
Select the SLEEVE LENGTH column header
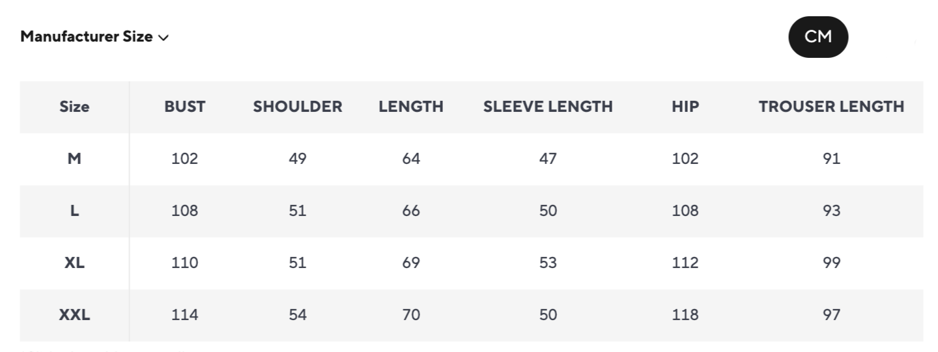pos(548,107)
